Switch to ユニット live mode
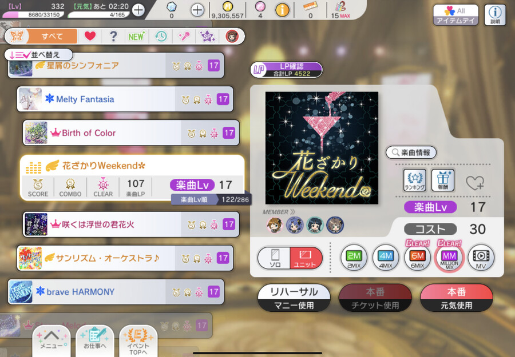 (x=305, y=258)
